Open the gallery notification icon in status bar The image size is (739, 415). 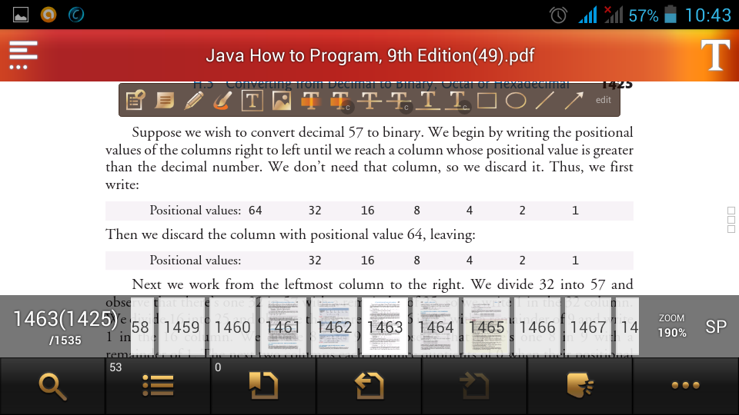point(21,15)
